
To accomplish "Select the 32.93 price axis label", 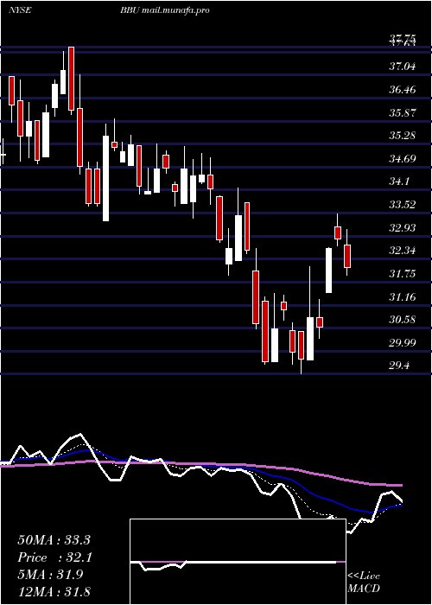I will [x=403, y=227].
